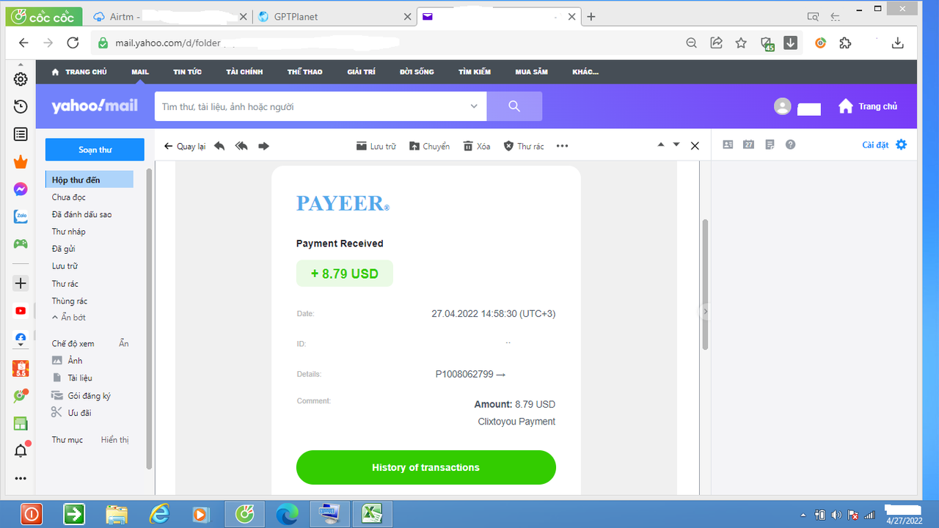Switch to the Airtm browser tab
The width and height of the screenshot is (939, 528).
(169, 17)
